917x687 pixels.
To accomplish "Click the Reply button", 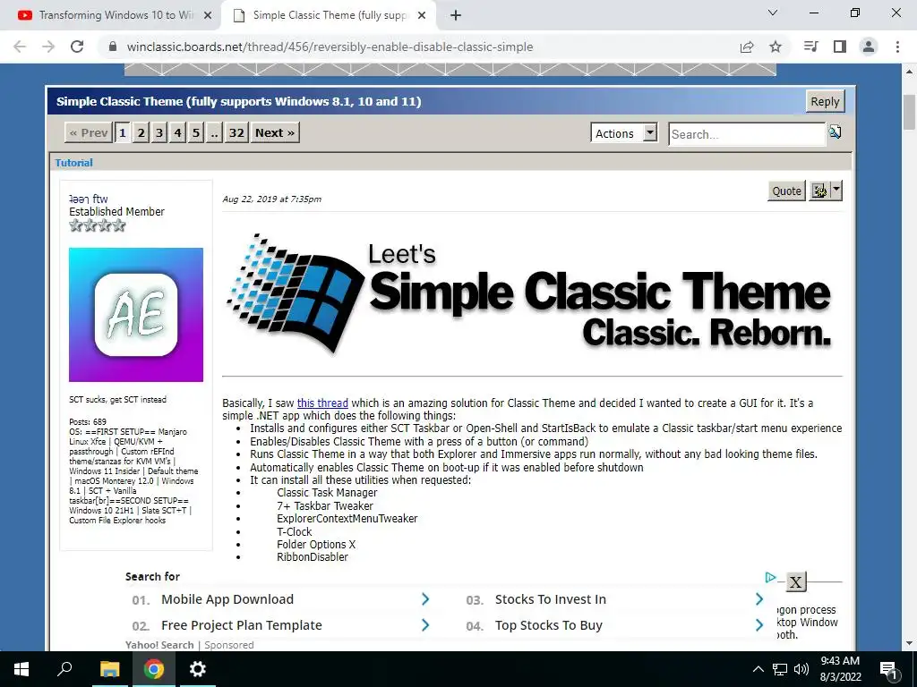I will [825, 102].
